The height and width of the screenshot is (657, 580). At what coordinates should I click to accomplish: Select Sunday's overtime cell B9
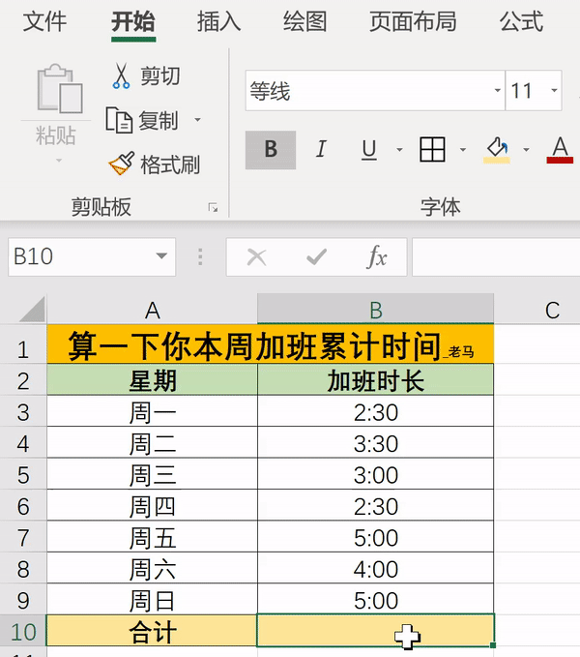pyautogui.click(x=375, y=600)
